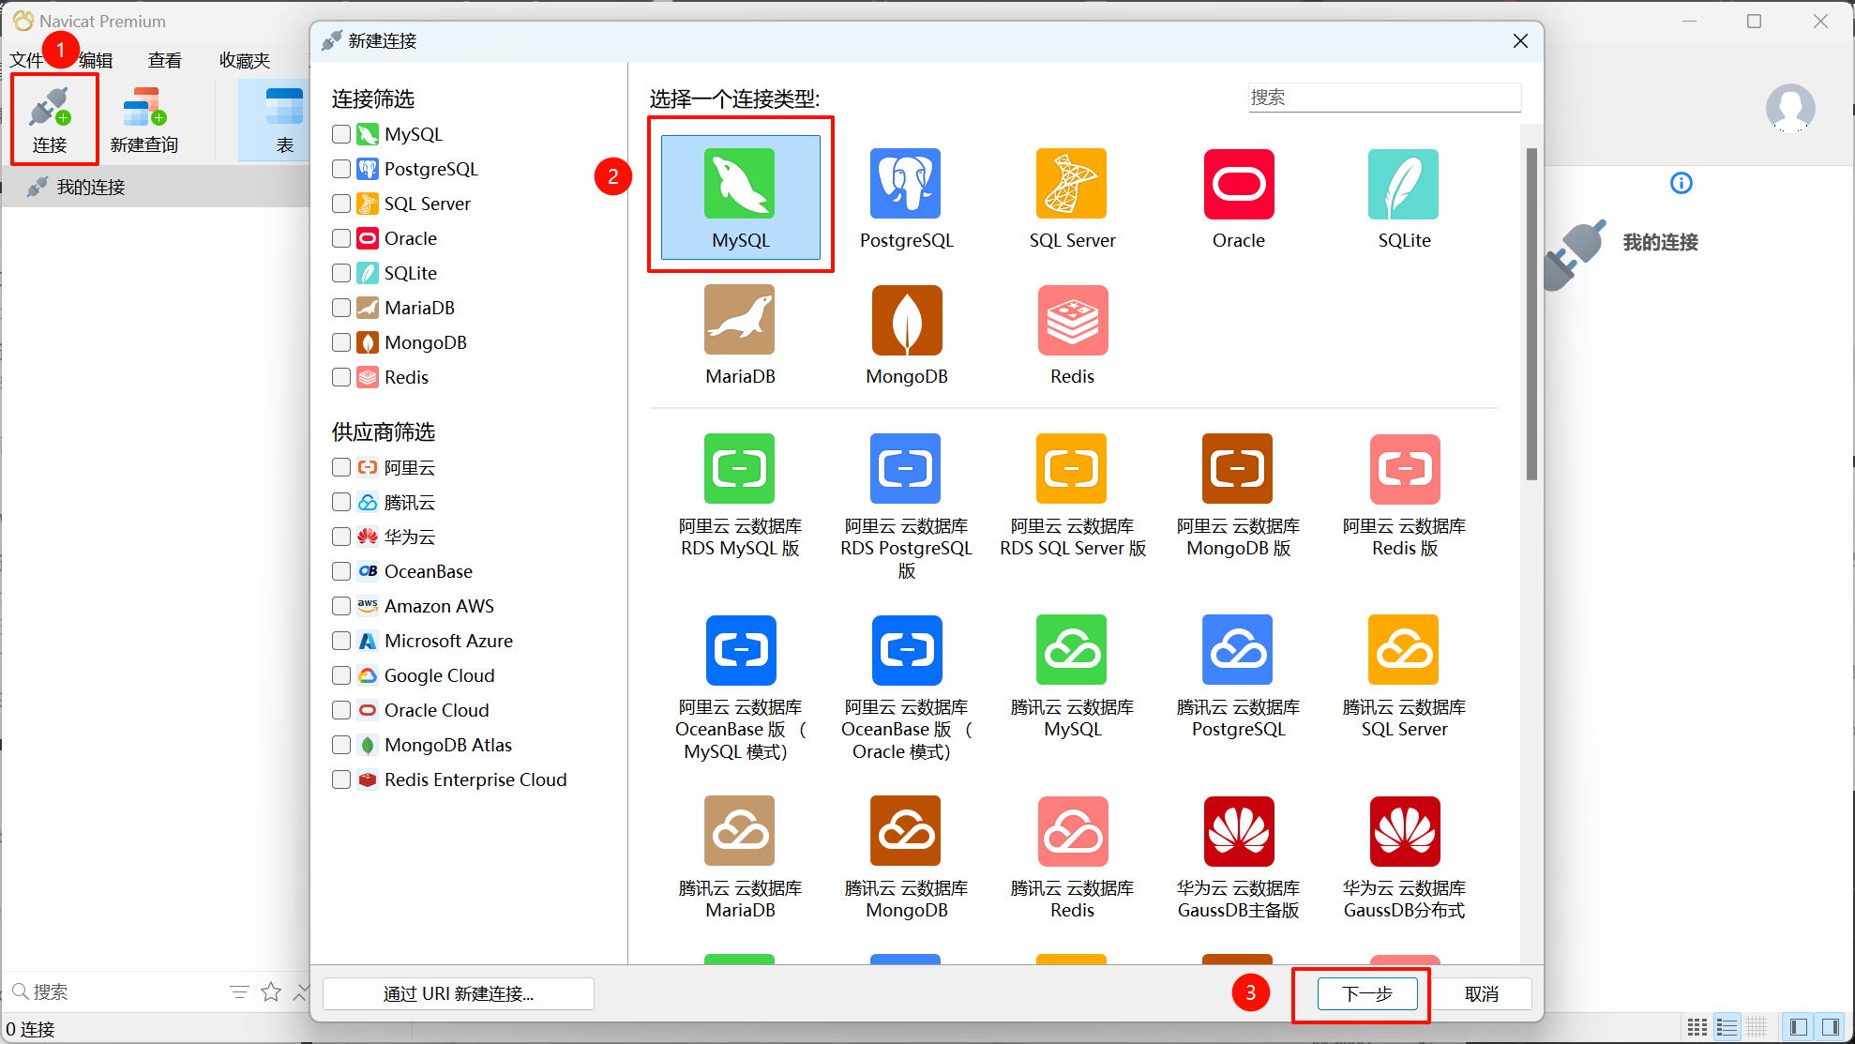Open the 收藏夹 menu
The width and height of the screenshot is (1855, 1044).
tap(244, 61)
